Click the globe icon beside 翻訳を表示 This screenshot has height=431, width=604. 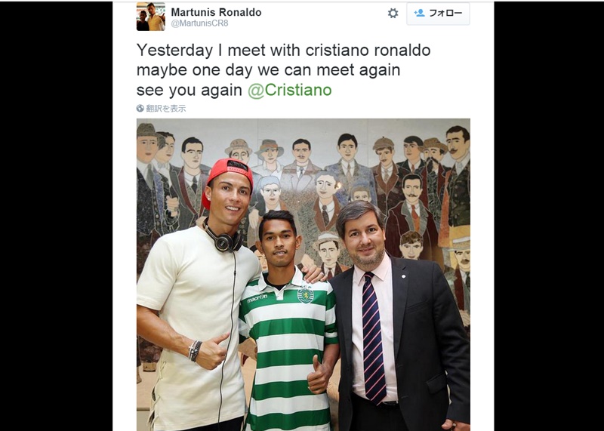tap(140, 108)
